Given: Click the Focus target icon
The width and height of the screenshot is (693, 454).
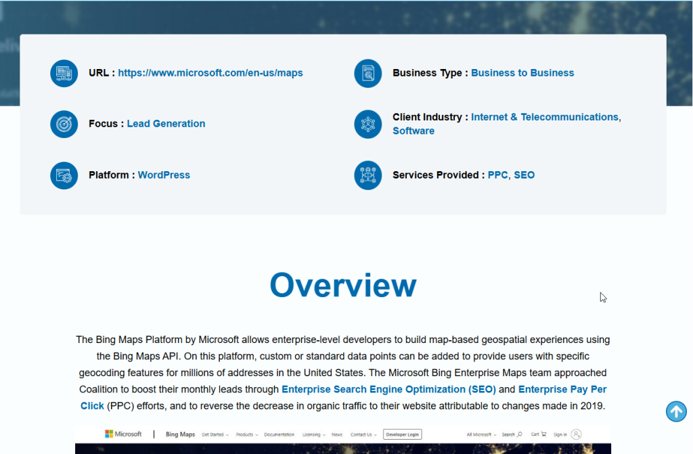Looking at the screenshot, I should point(64,124).
